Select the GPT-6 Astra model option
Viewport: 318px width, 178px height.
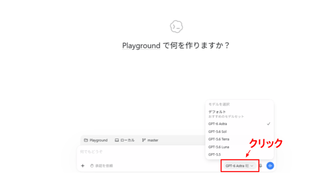point(239,124)
